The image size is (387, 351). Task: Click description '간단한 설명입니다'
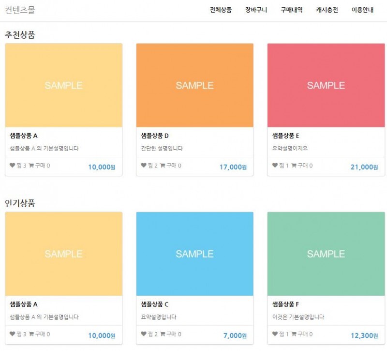[162, 148]
